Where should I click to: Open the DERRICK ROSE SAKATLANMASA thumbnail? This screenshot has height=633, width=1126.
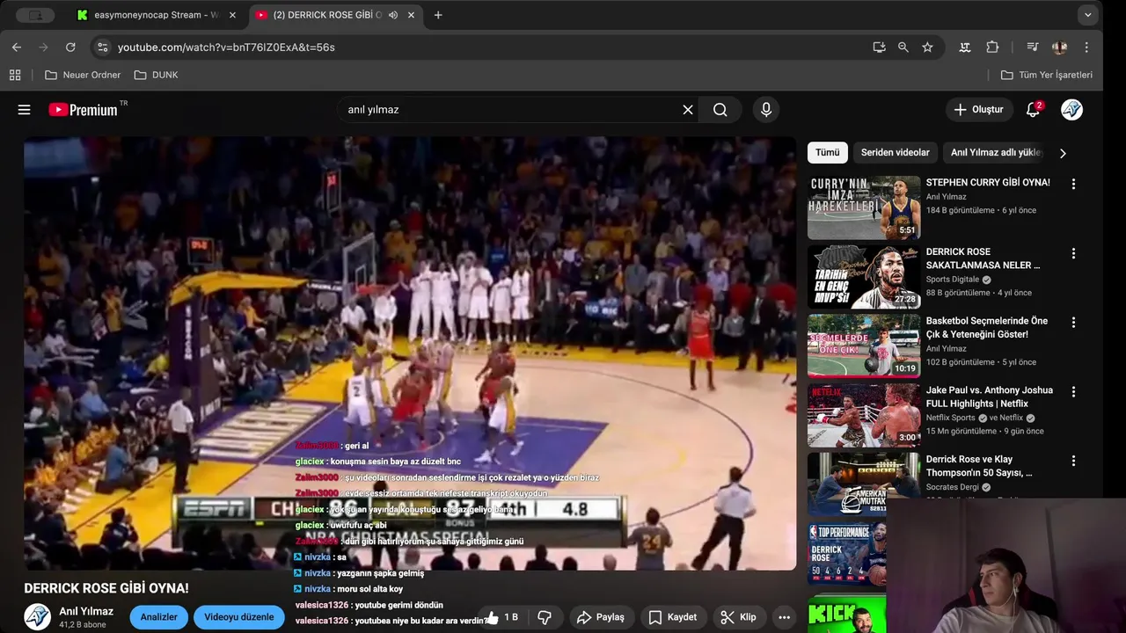pyautogui.click(x=864, y=277)
